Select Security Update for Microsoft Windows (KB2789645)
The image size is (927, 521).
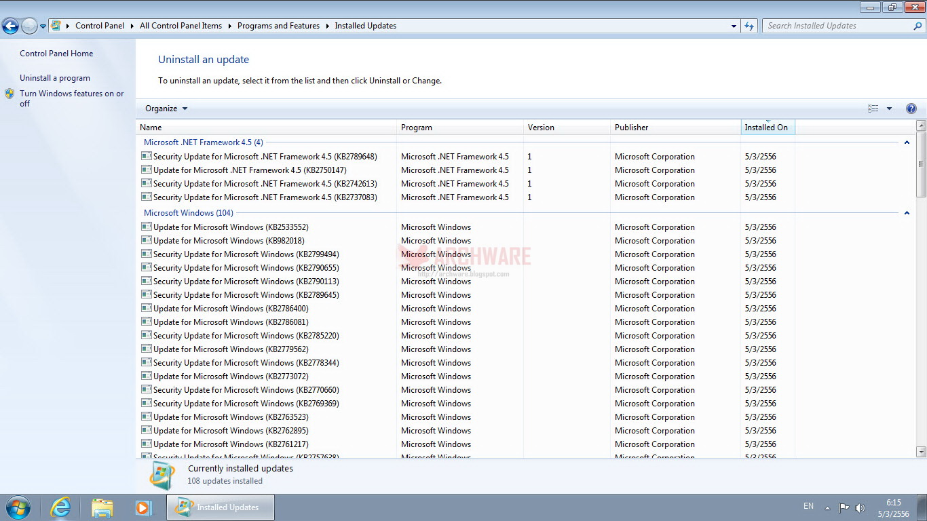[x=246, y=295]
